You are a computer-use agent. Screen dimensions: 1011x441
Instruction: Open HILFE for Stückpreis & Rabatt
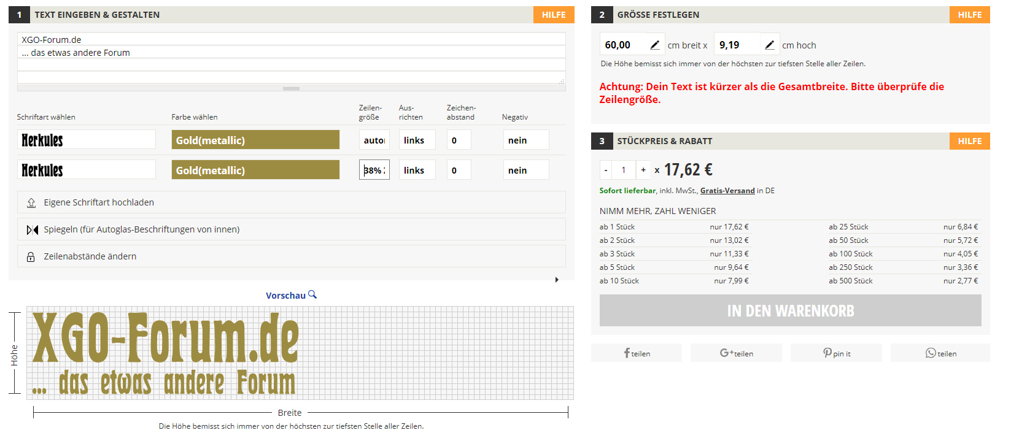point(969,141)
